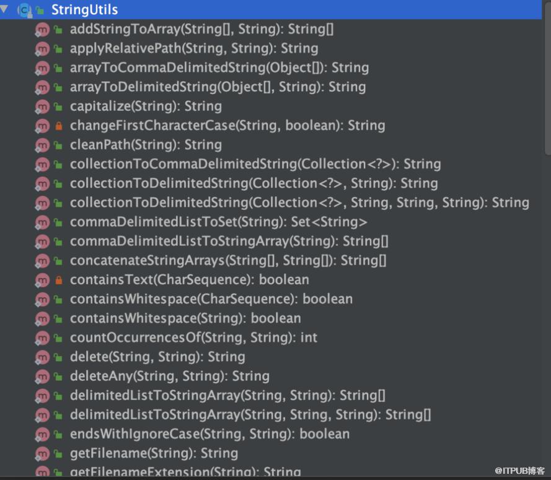Click the green public icon beside capitalize
Image resolution: width=551 pixels, height=480 pixels.
58,107
